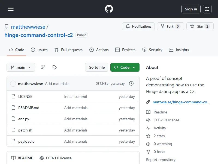Expand the main branch dropdown
This screenshot has width=218, height=164.
click(21, 67)
